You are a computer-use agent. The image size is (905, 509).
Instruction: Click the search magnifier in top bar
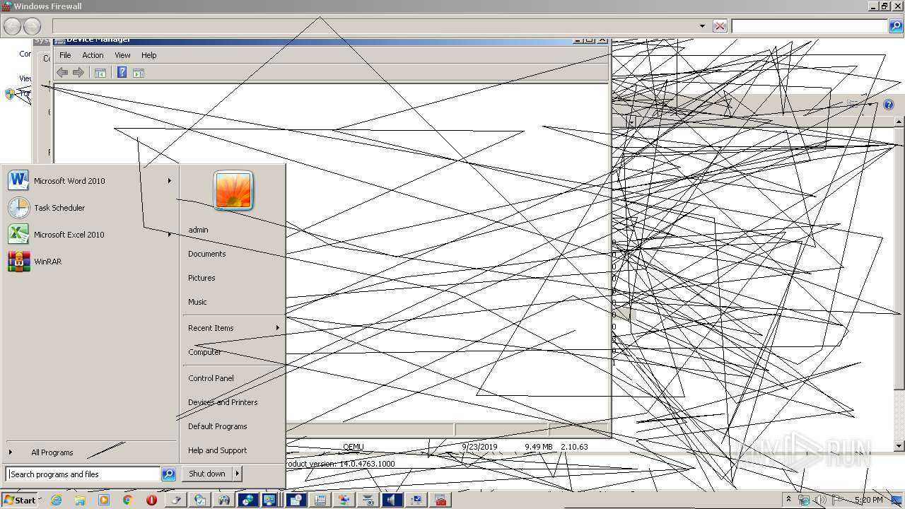(896, 26)
